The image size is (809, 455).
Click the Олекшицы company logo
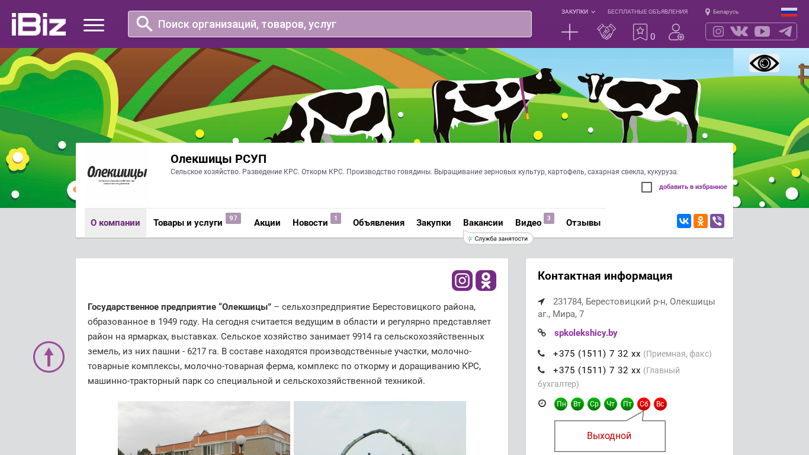pos(117,175)
